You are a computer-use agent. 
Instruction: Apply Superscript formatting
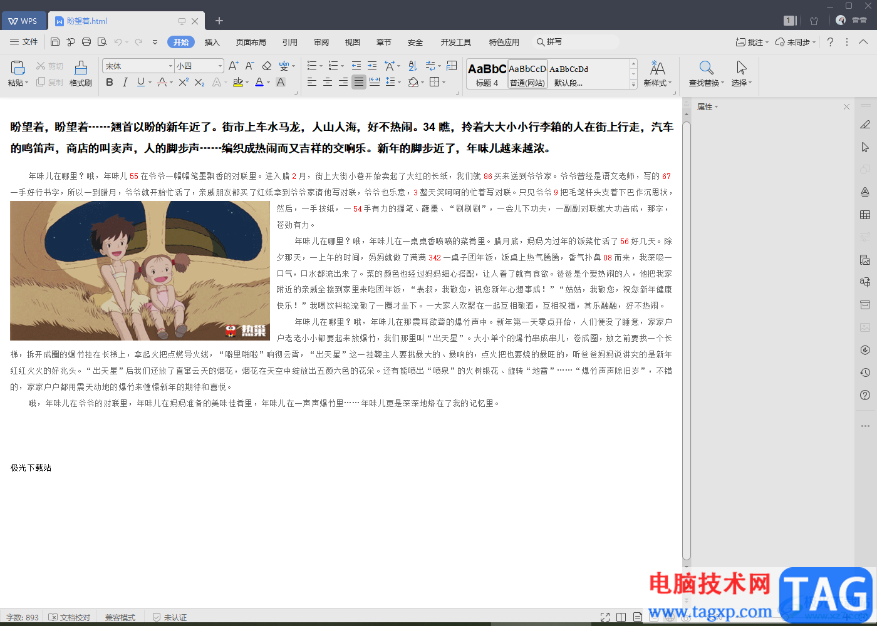pos(184,82)
